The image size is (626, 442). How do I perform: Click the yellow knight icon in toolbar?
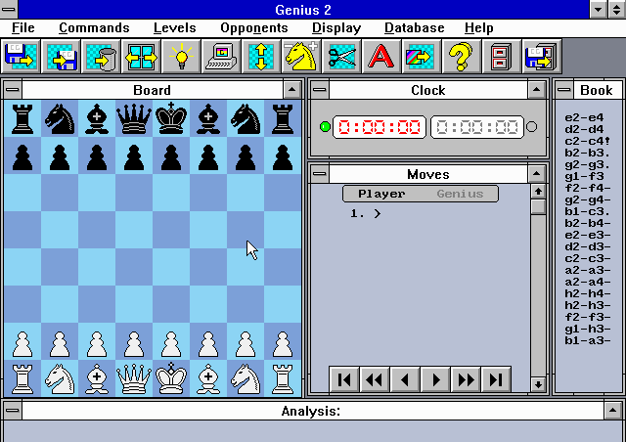point(300,58)
